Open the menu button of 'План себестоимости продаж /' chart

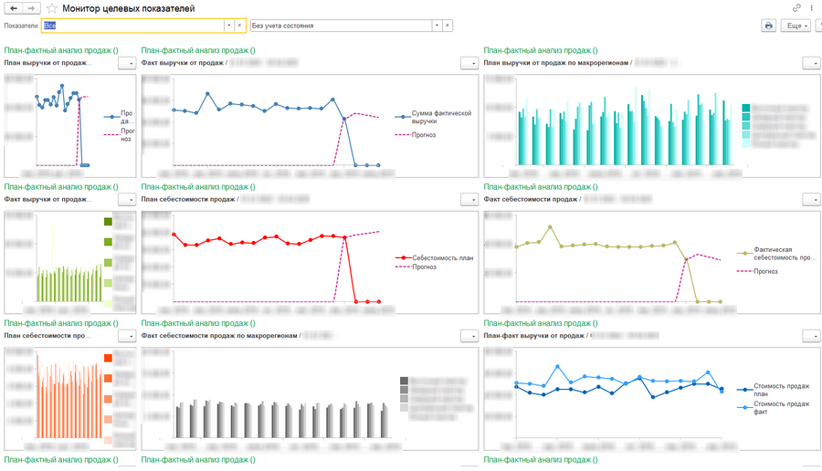[469, 200]
